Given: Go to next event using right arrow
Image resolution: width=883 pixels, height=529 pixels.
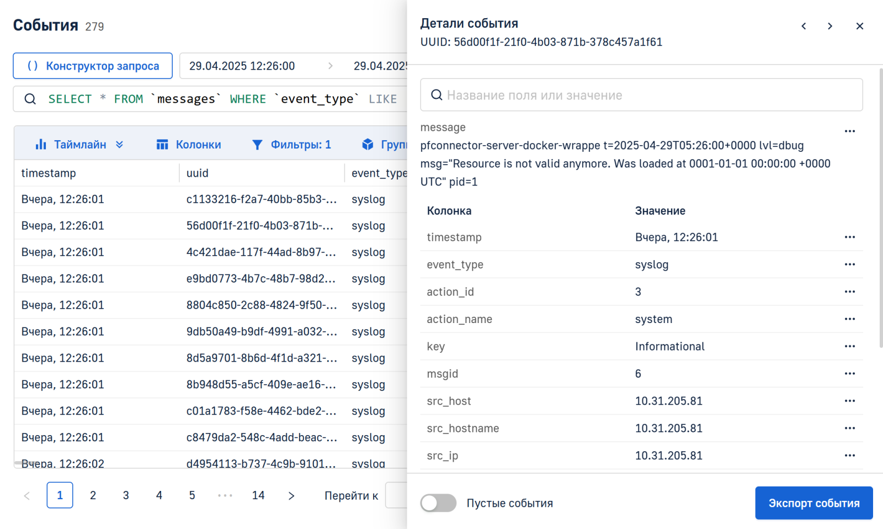Looking at the screenshot, I should (x=830, y=26).
